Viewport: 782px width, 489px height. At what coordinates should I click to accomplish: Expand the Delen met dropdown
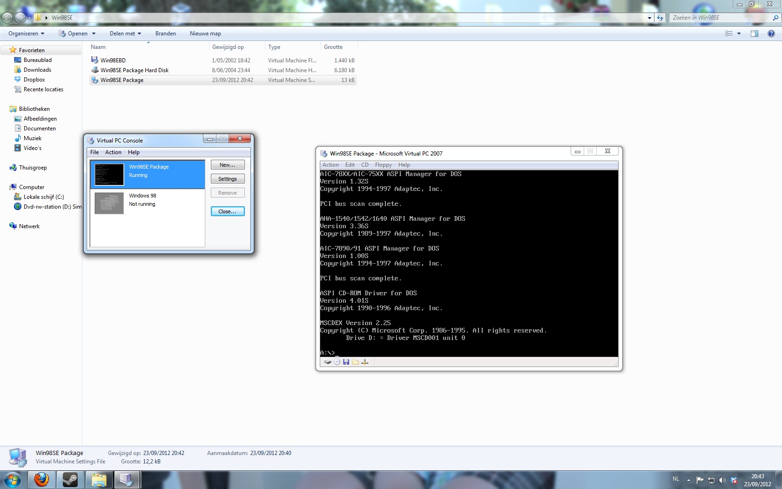coord(125,34)
